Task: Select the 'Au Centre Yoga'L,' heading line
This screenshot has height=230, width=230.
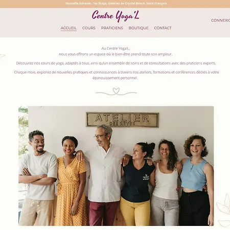Action: tap(116, 49)
